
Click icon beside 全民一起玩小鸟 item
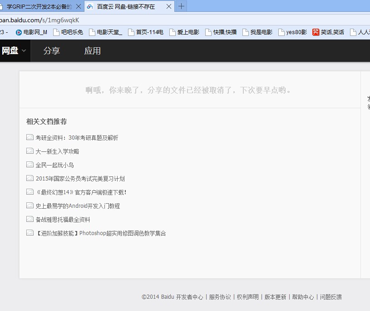coord(30,165)
